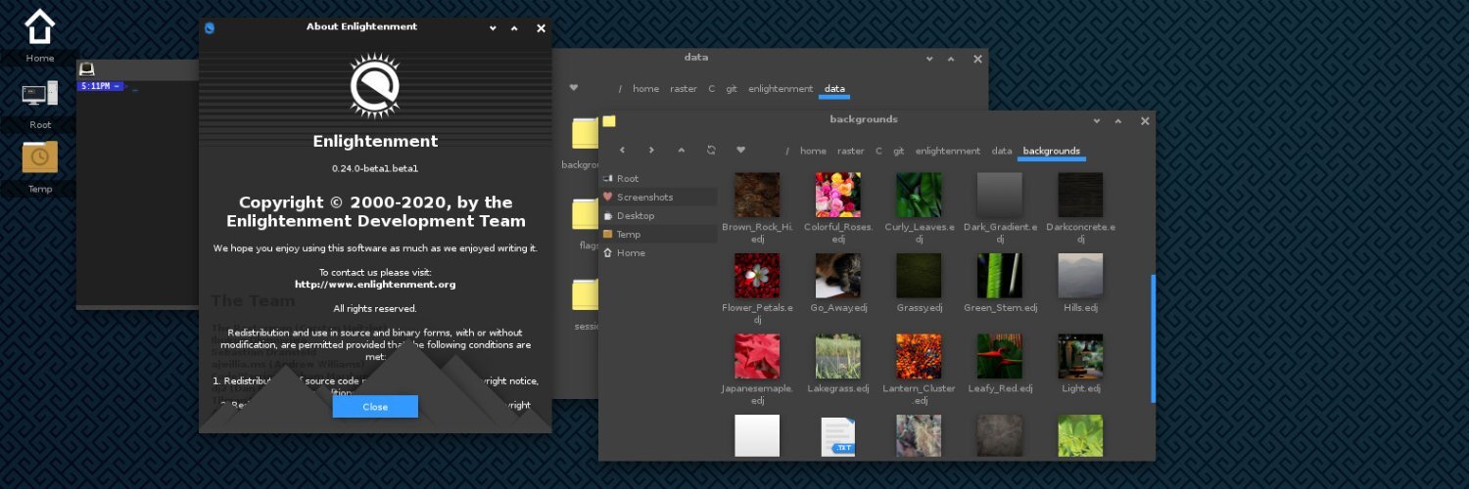Select the Green_Stem.edj thumbnail
The height and width of the screenshot is (489, 1469).
click(x=1000, y=276)
